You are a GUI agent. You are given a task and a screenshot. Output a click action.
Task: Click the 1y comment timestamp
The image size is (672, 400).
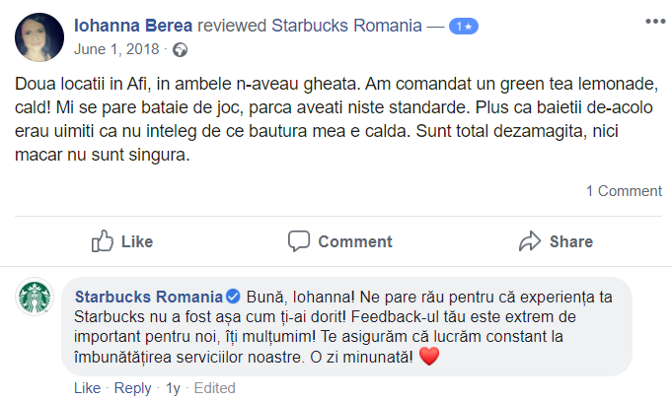(x=174, y=388)
